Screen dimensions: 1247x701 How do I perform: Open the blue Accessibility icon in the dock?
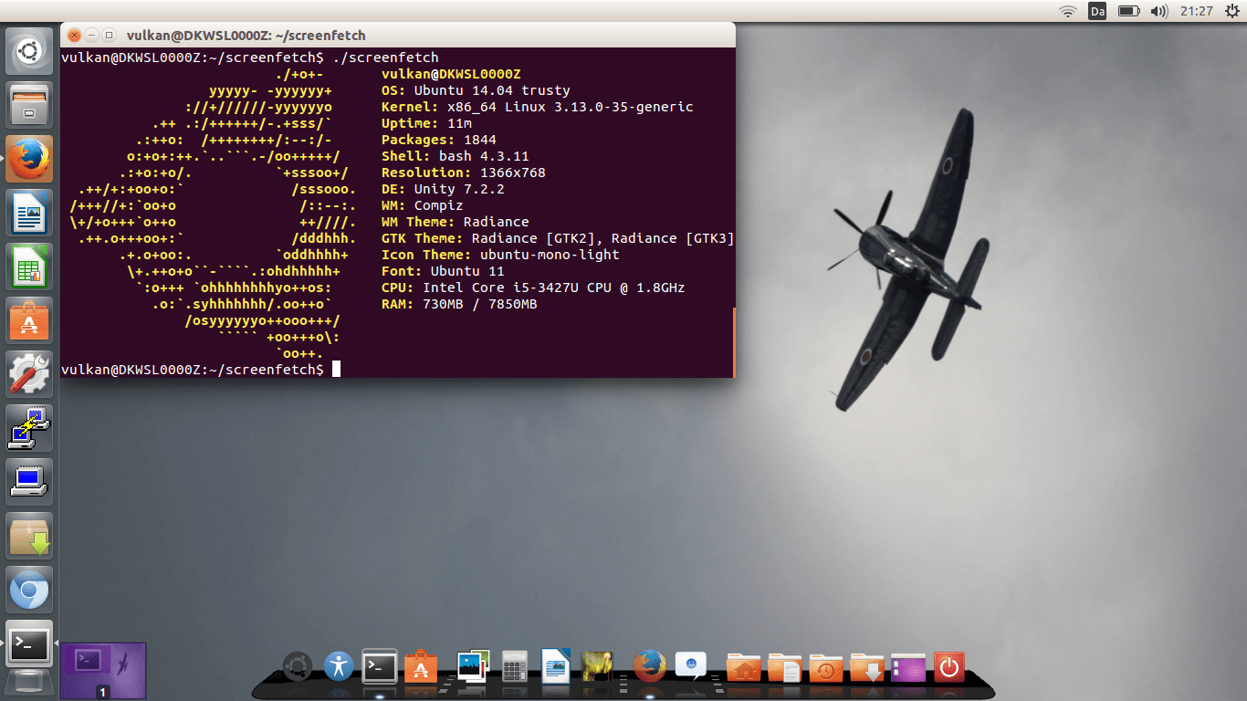[339, 666]
